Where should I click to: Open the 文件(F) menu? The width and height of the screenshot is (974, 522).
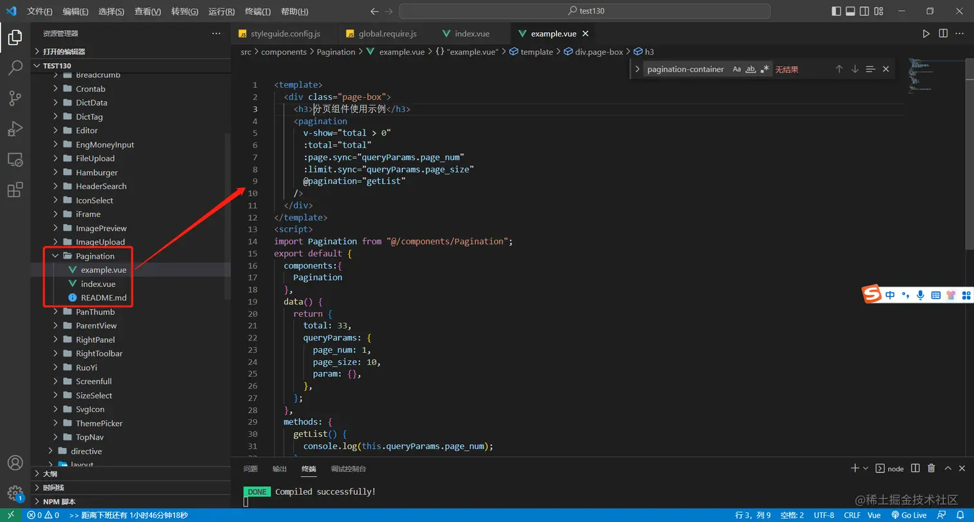coord(40,12)
